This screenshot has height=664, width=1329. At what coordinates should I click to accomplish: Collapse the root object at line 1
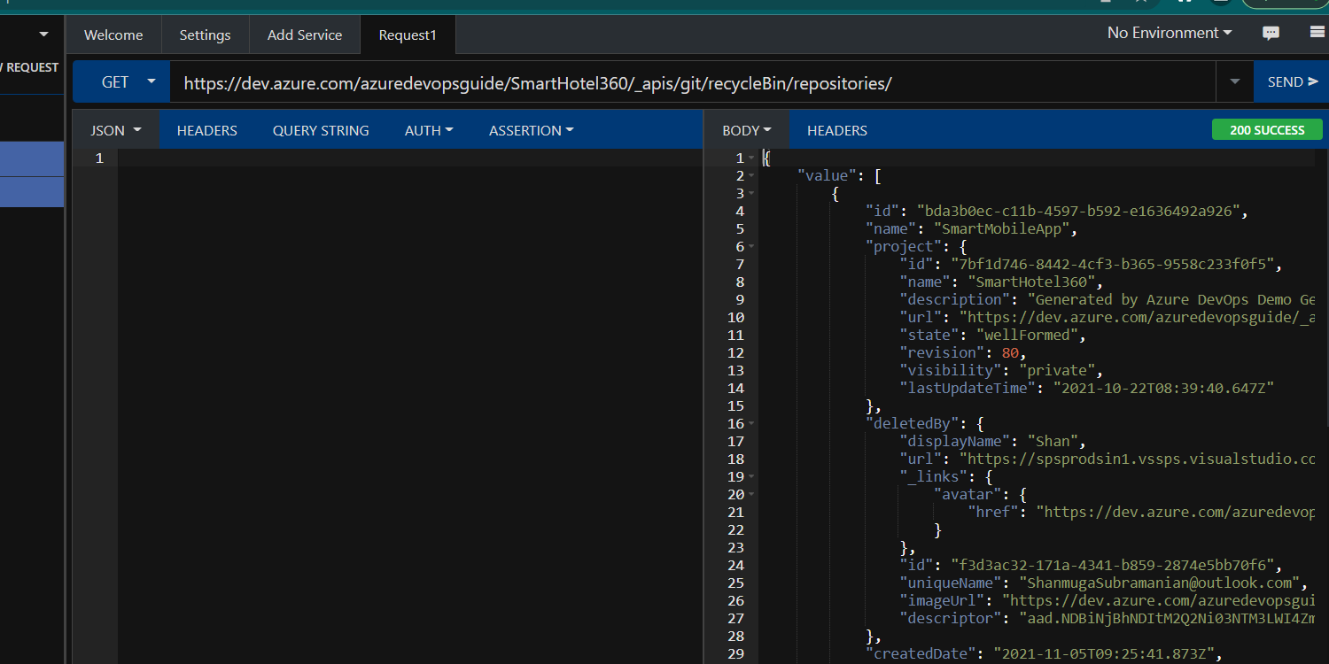click(751, 158)
